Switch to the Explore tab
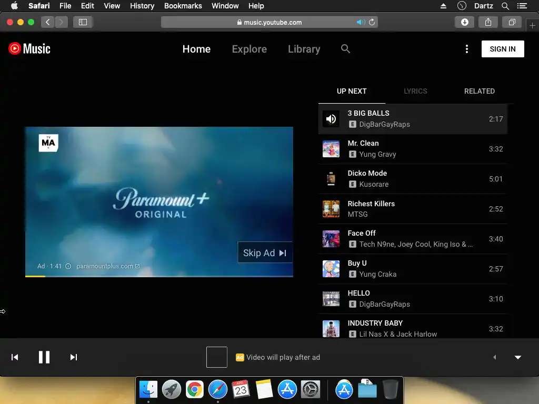Viewport: 539px width, 404px height. [249, 49]
